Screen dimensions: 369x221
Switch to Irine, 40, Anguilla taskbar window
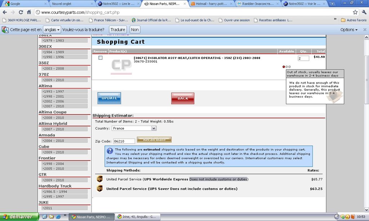137,217
